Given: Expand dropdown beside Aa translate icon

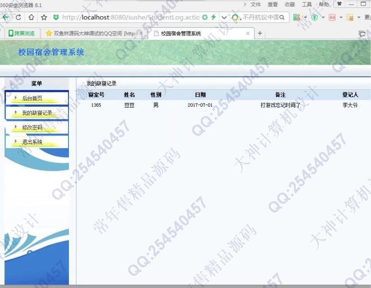Looking at the screenshot, I should (341, 18).
